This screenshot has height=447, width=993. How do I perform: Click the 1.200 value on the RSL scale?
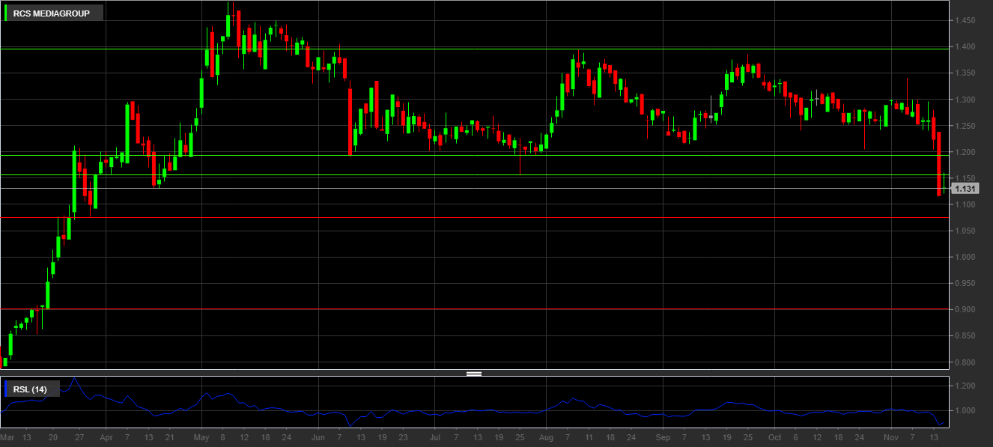(964, 386)
